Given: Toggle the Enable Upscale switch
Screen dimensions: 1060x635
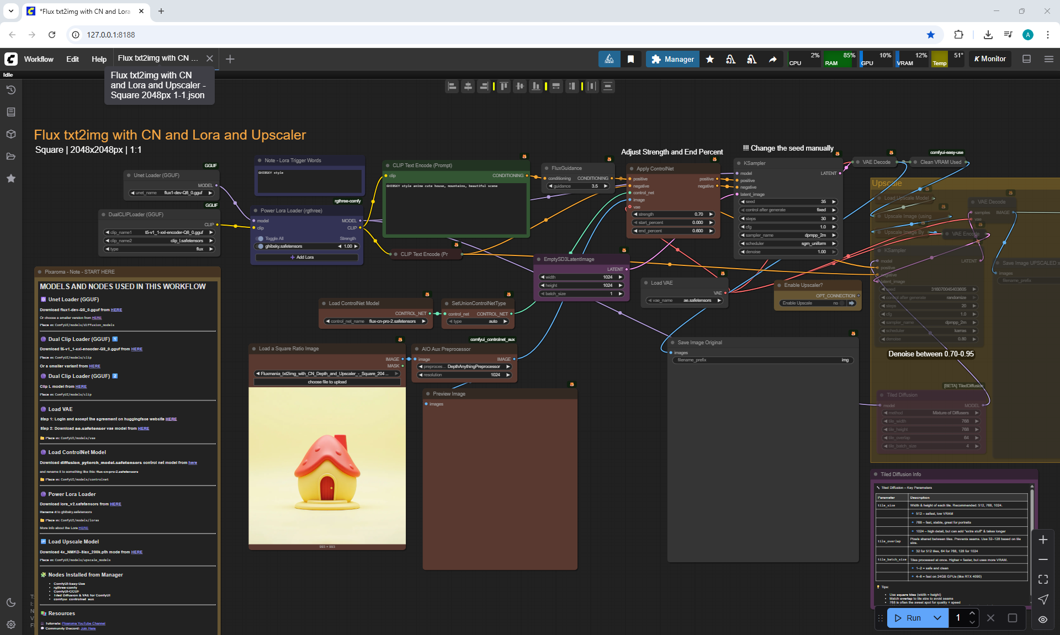Looking at the screenshot, I should 842,303.
